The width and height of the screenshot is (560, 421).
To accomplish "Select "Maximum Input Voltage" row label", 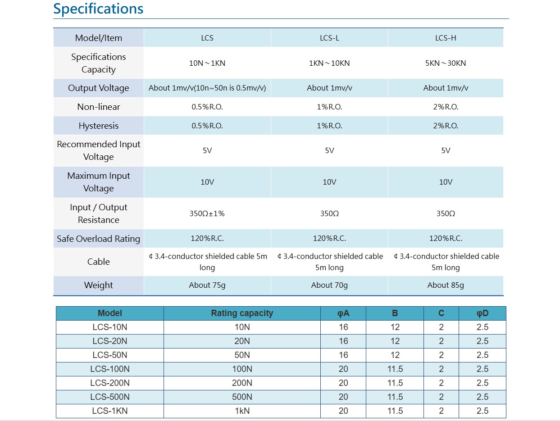I will coord(99,182).
